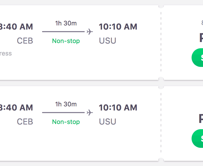Image resolution: width=203 pixels, height=166 pixels.
Task: Click the departure time of the second flight
Action: coord(17,107)
